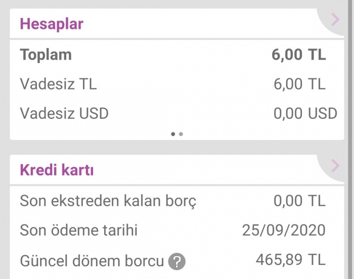Tap the help icon beside Güncel dönem borcu
This screenshot has height=279, width=354.
coord(176,262)
